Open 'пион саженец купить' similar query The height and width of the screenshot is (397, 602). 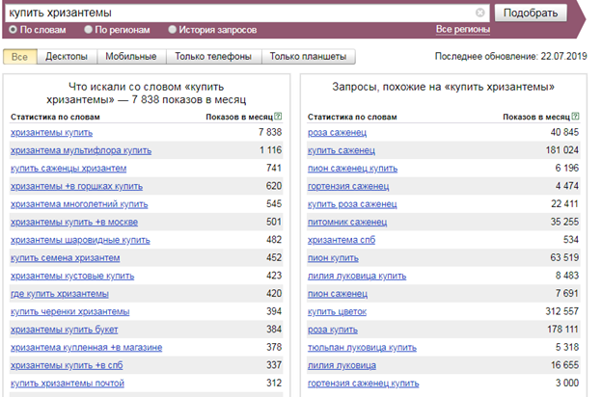(352, 169)
